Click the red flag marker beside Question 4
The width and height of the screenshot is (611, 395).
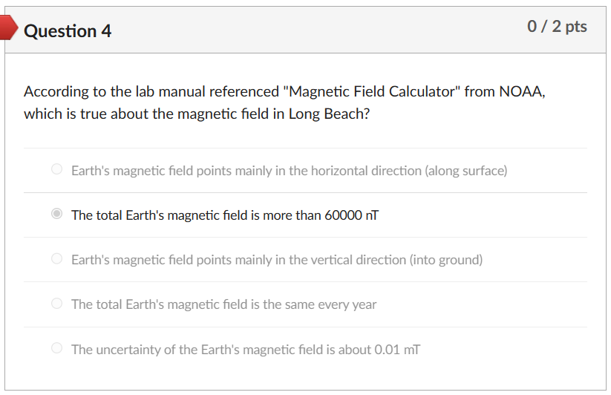[9, 27]
